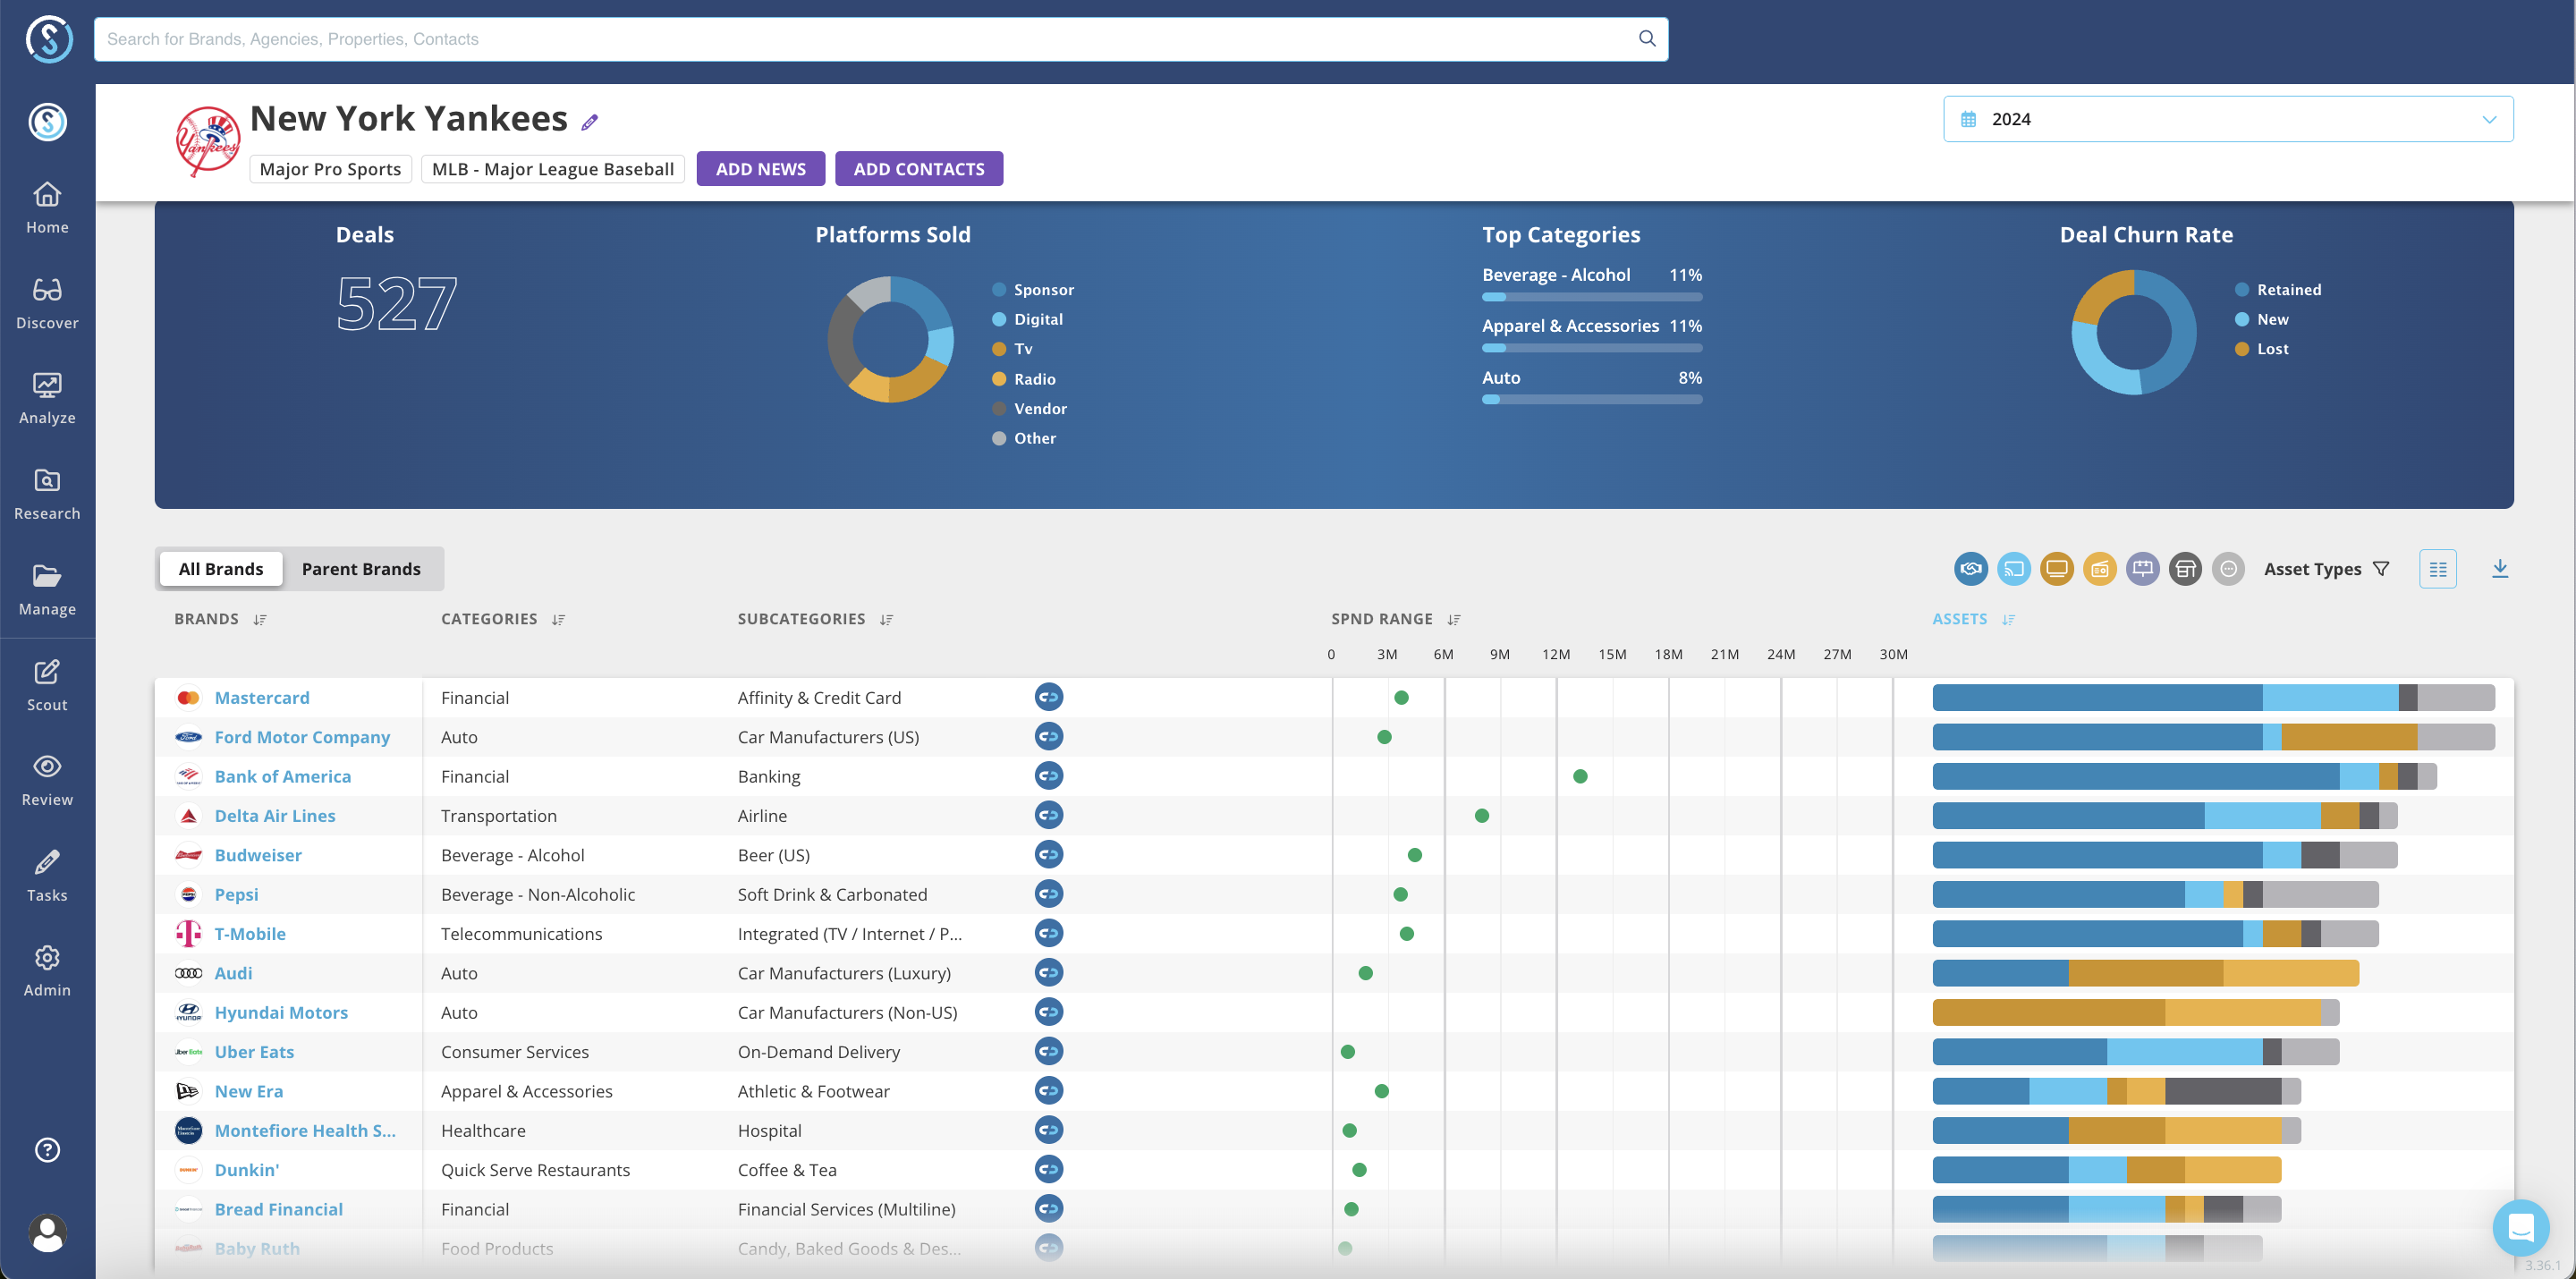
Task: Click the Platforms Sold donut chart
Action: [x=890, y=339]
